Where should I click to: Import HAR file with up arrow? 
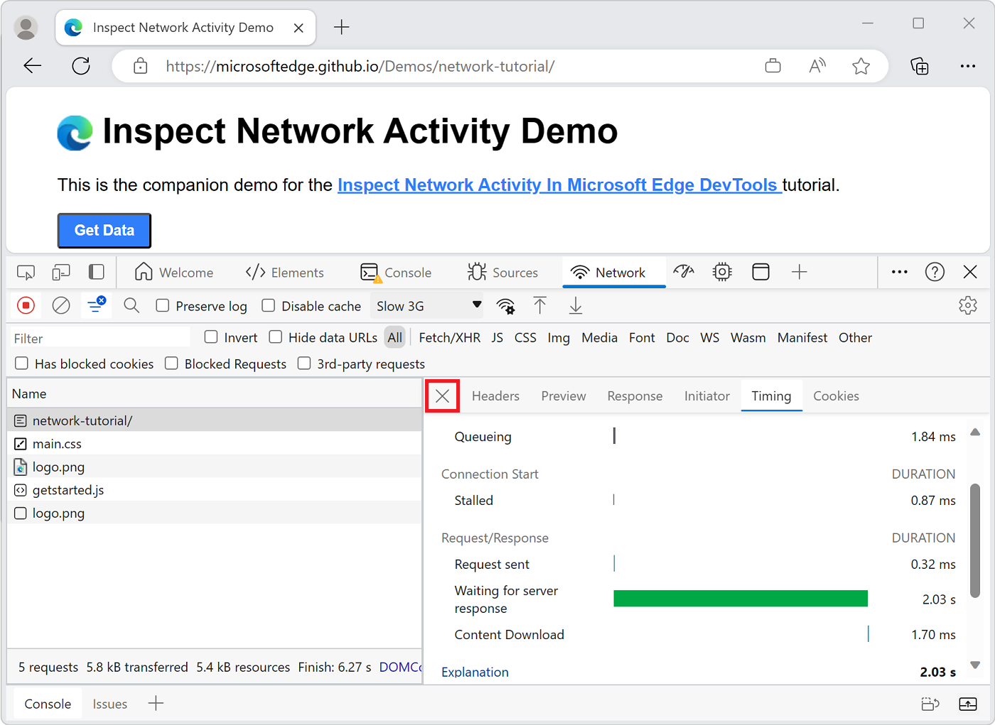click(x=540, y=306)
